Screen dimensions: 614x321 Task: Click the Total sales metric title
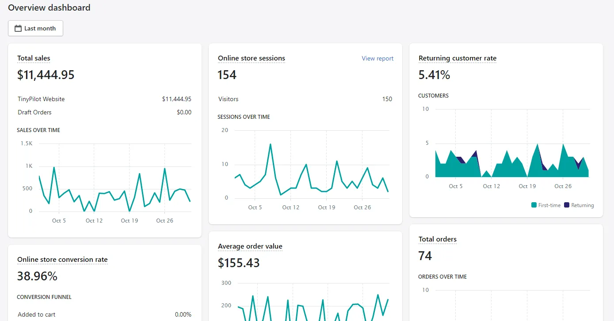[34, 58]
